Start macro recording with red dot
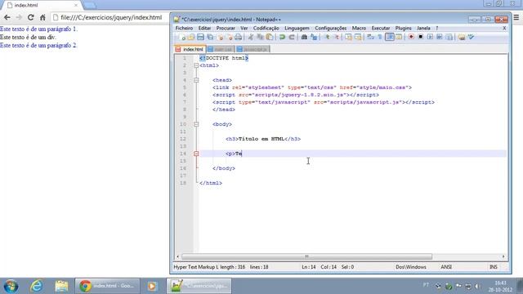523x294 pixels. point(411,37)
